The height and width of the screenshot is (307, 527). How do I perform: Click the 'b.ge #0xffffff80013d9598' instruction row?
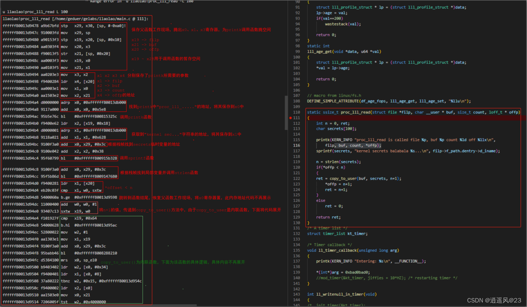pyautogui.click(x=60, y=197)
